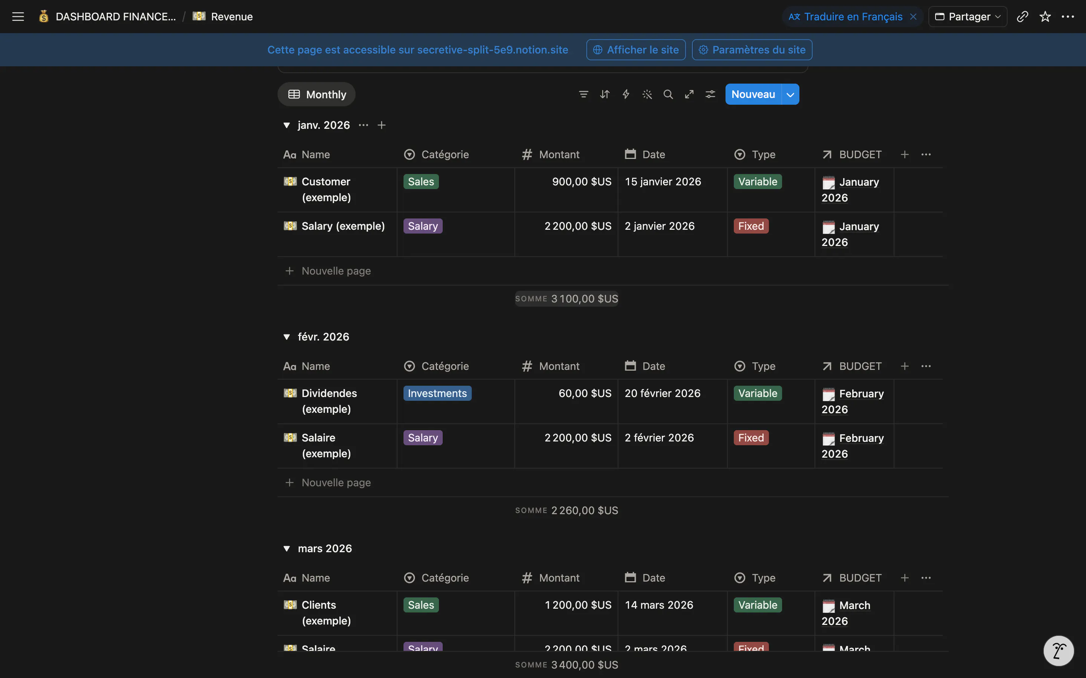
Task: Click Afficher le site button
Action: tap(636, 50)
